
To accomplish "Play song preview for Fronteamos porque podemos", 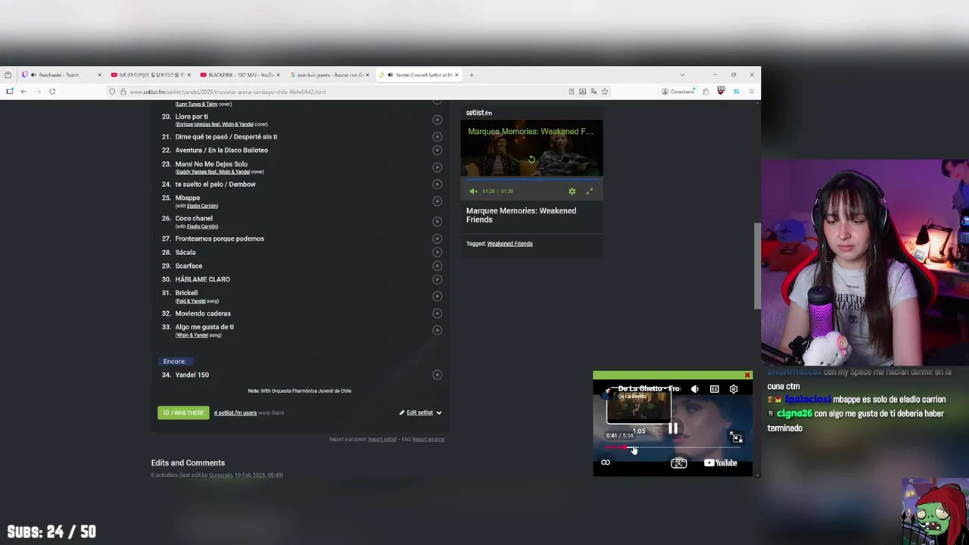I will coord(437,239).
